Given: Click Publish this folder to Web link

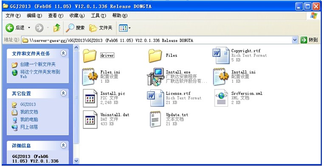Looking at the screenshot, I should [40, 74].
